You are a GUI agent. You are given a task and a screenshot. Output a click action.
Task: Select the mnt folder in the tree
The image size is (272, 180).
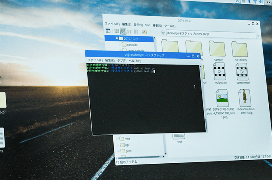pos(125,139)
